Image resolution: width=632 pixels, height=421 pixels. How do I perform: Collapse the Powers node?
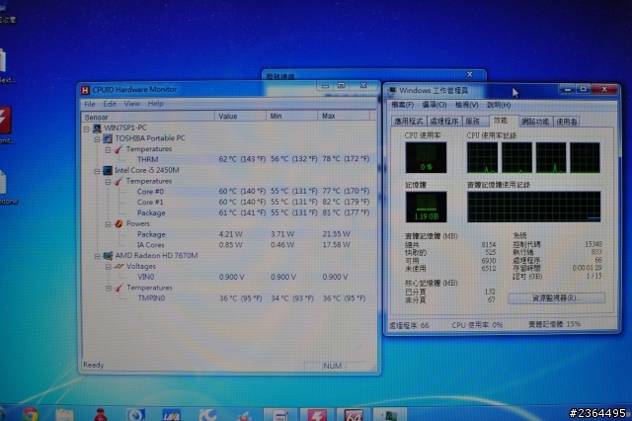tap(108, 224)
